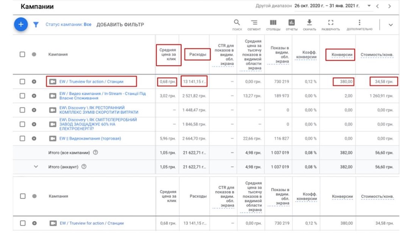Viewport: 410px width, 239px height.
Task: Expand the Итого (аккаунт) row chevron
Action: pyautogui.click(x=36, y=167)
